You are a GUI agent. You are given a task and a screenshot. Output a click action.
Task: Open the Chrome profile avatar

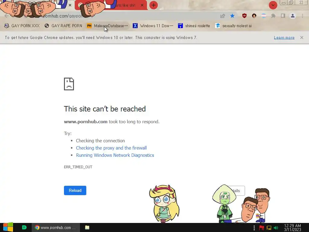click(293, 16)
